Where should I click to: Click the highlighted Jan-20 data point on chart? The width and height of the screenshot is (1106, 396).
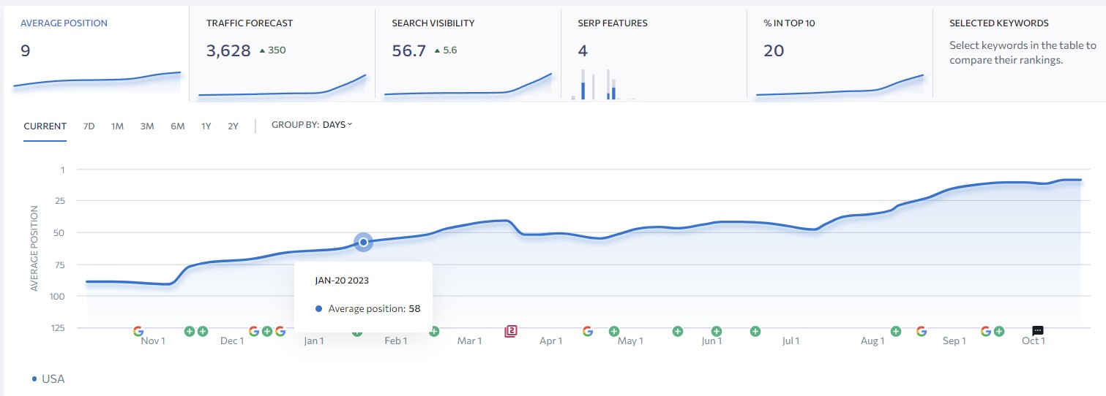point(363,242)
